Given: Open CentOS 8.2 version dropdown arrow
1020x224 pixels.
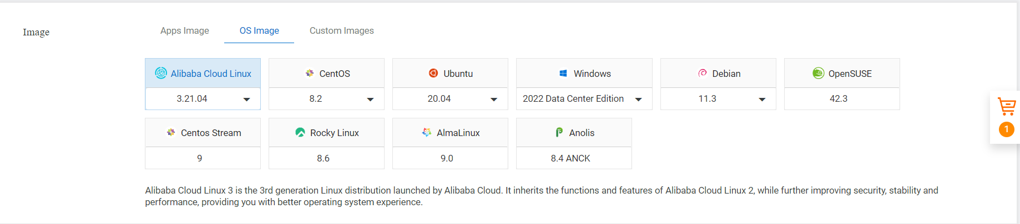Looking at the screenshot, I should tap(370, 100).
